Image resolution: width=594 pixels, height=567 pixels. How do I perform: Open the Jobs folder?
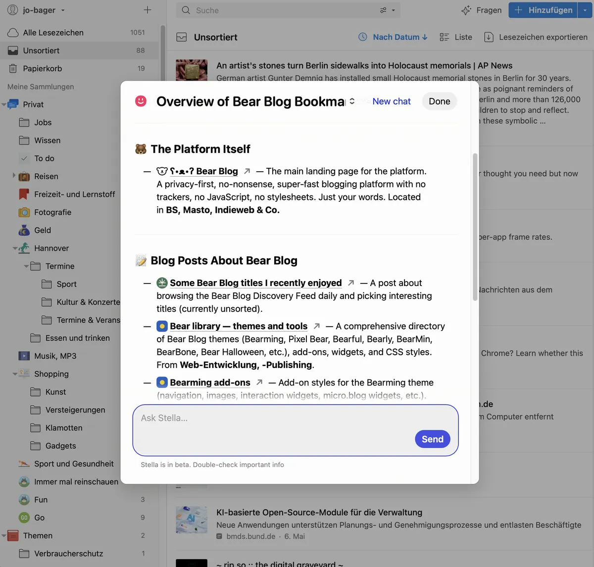coord(43,123)
